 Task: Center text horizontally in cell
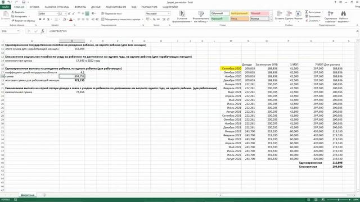(83, 20)
